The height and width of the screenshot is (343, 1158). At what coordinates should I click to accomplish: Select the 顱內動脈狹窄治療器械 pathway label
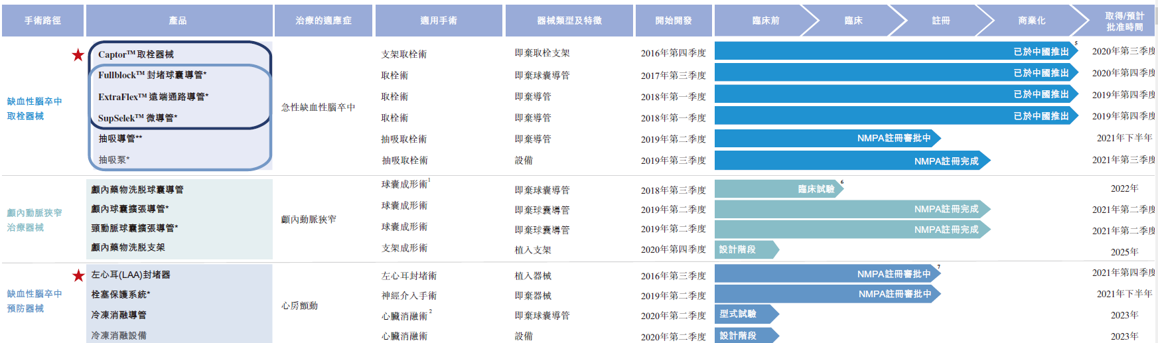tap(35, 220)
